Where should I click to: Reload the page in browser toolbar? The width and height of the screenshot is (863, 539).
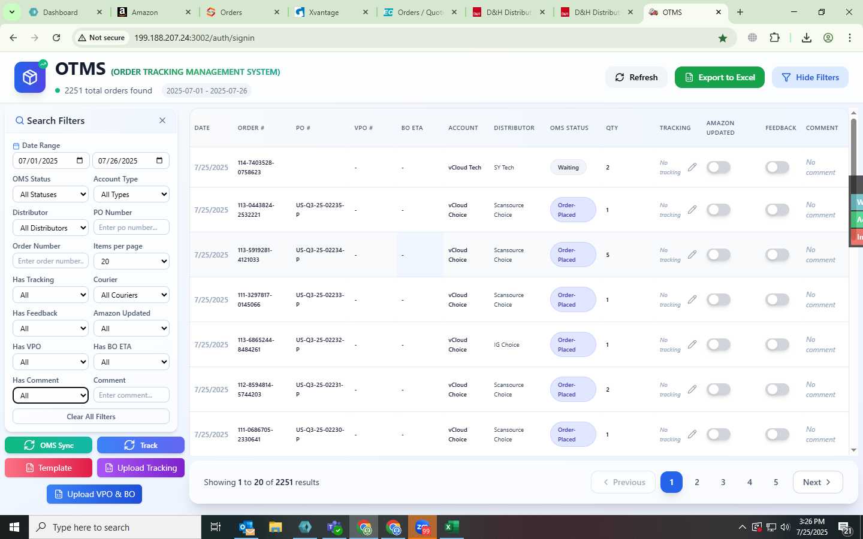click(x=56, y=38)
